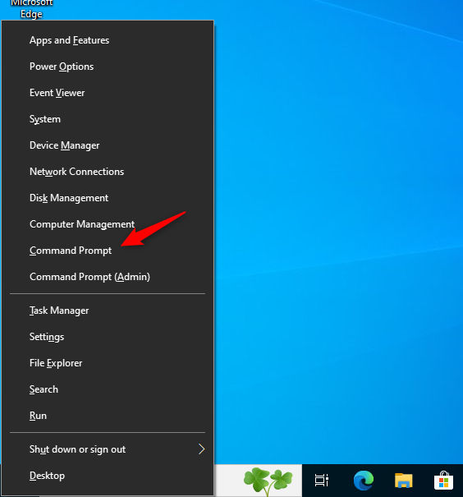463x497 pixels.
Task: Show the Desktop via menu entry
Action: point(108,476)
